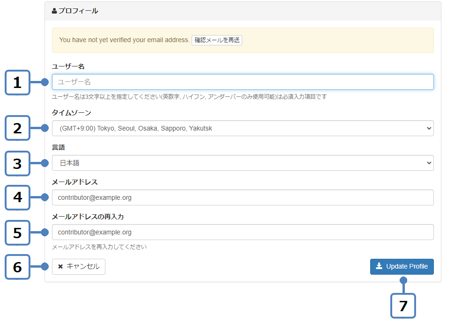Click the X icon on the キャンセル button
462x321 pixels.
click(x=60, y=267)
